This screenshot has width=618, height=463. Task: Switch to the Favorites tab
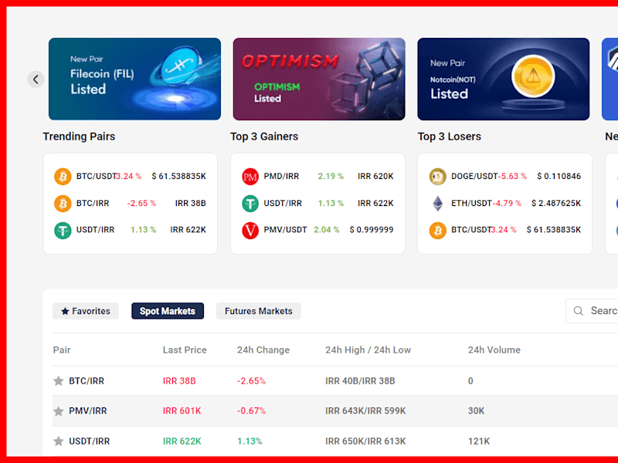click(x=86, y=311)
